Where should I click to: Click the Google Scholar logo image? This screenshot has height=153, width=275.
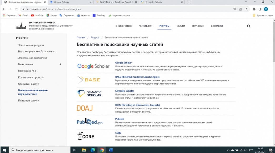click(x=93, y=66)
